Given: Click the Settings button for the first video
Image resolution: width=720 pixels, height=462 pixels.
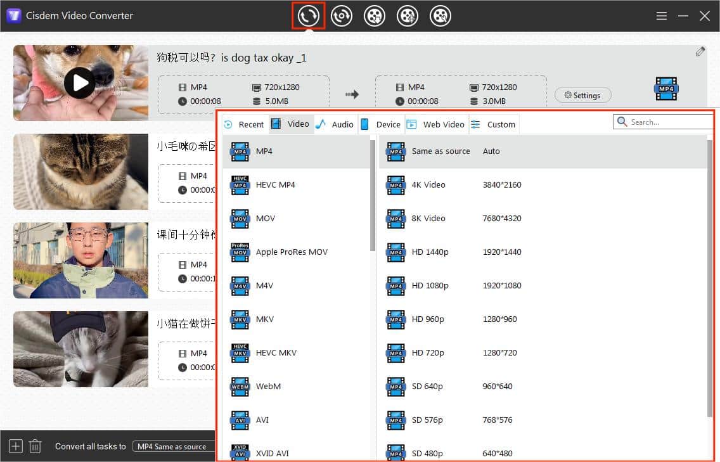Looking at the screenshot, I should pos(582,95).
